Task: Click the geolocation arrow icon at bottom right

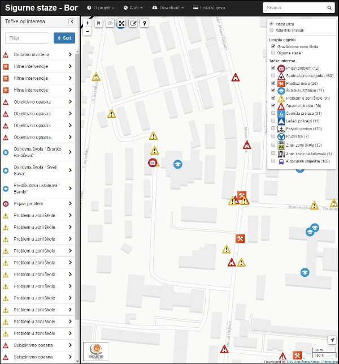Action: (332, 340)
